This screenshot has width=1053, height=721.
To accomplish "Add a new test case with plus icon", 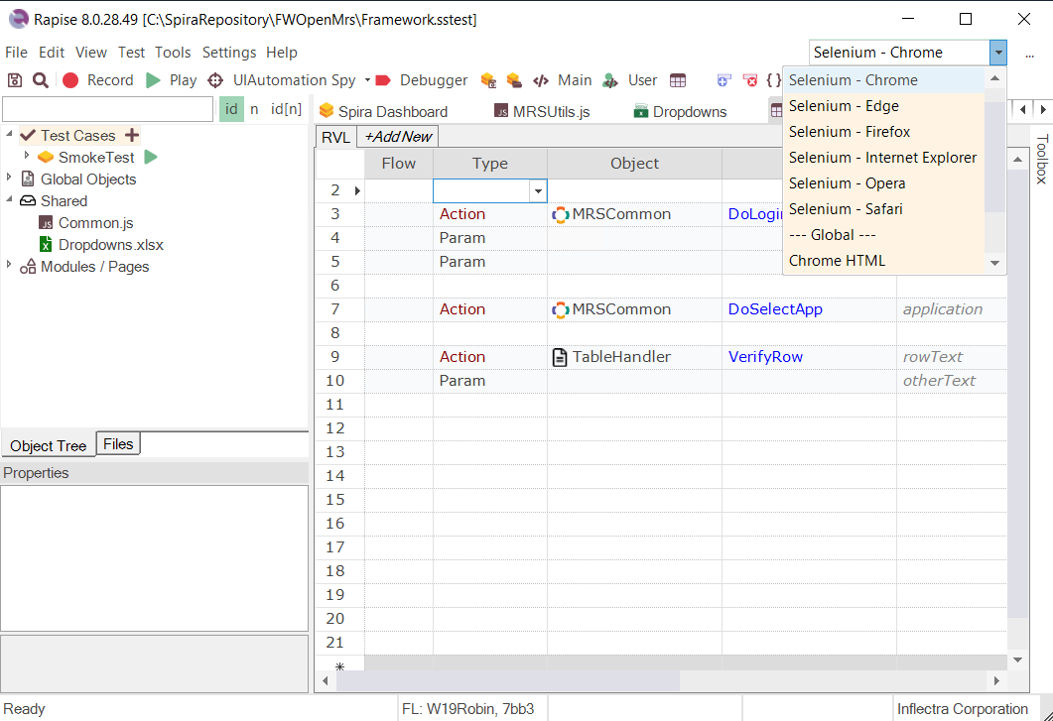I will (132, 136).
